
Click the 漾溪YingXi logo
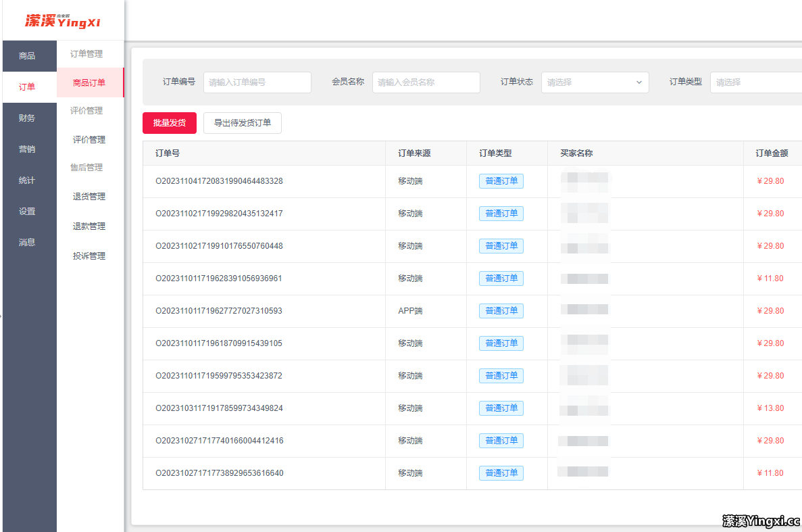(x=62, y=20)
